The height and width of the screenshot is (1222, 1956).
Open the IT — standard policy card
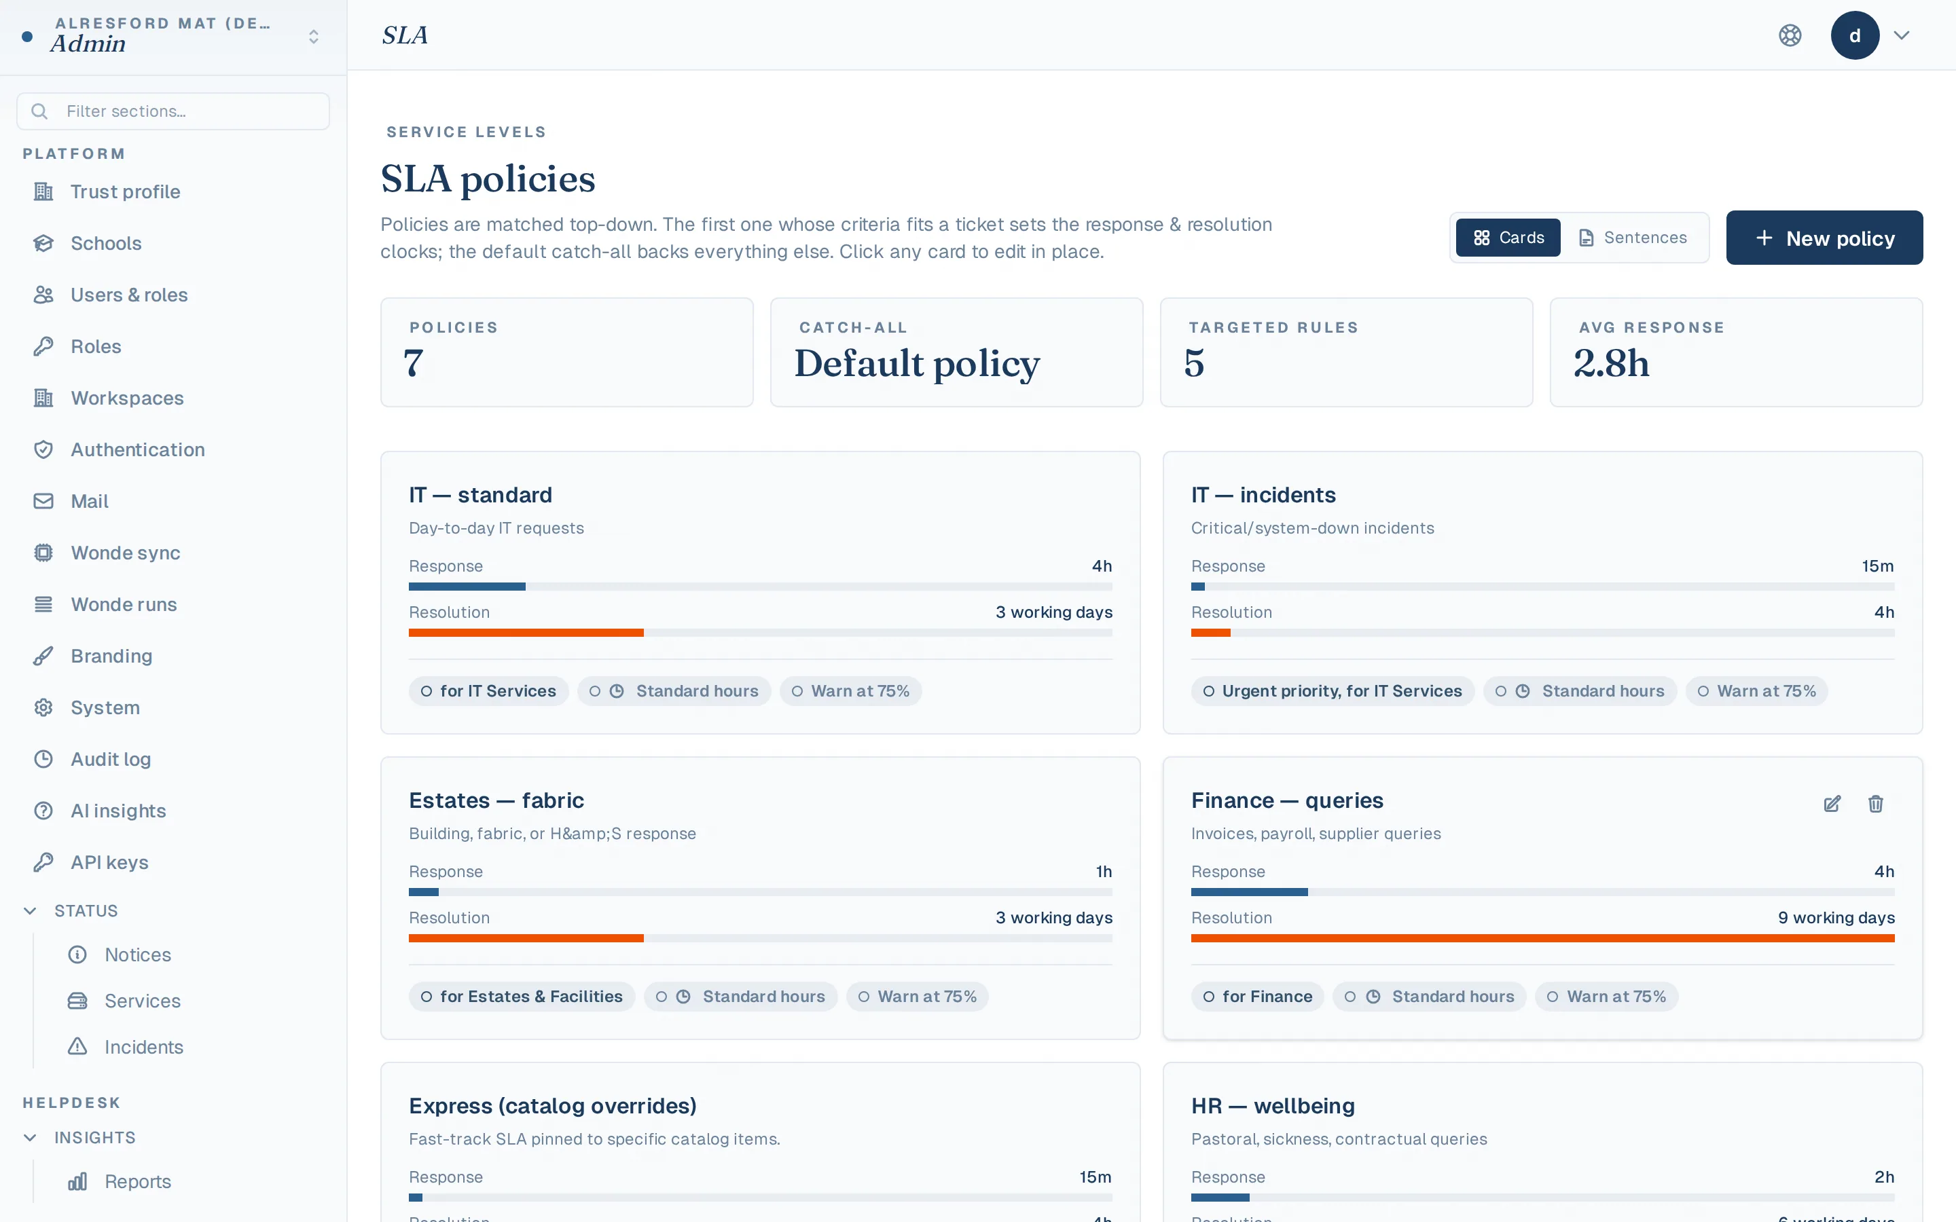(x=760, y=593)
